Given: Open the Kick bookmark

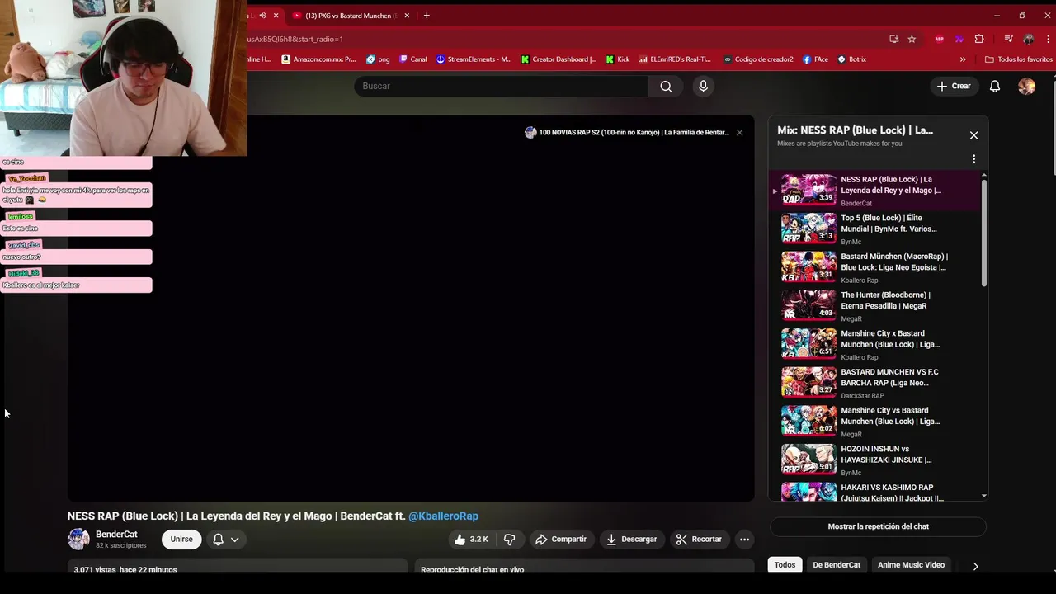Looking at the screenshot, I should (x=618, y=59).
